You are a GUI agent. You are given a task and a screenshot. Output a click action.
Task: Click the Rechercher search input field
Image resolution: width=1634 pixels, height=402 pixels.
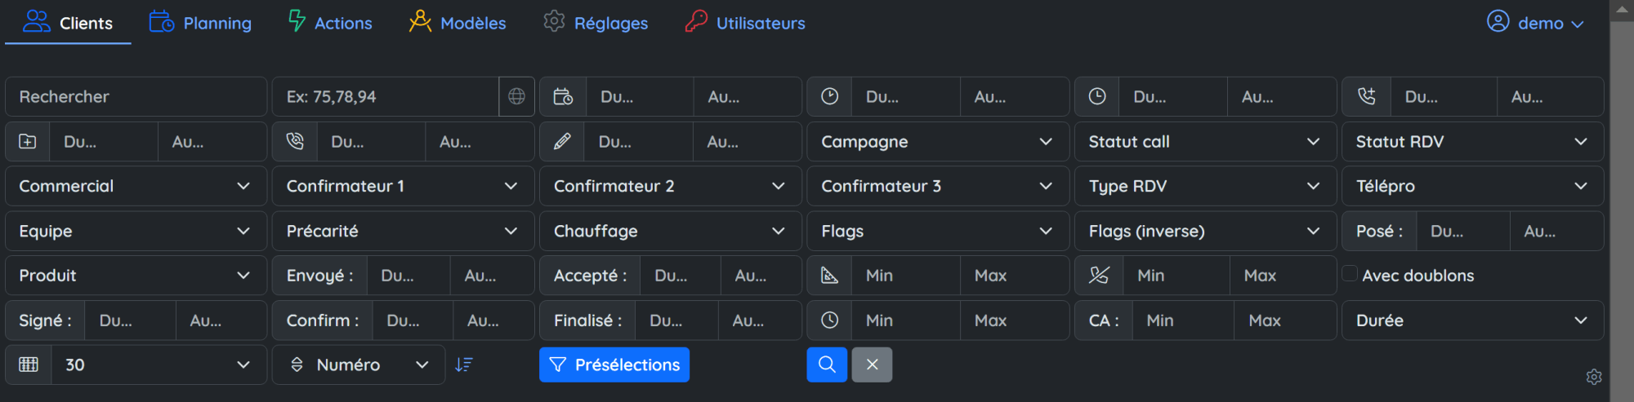click(x=136, y=97)
